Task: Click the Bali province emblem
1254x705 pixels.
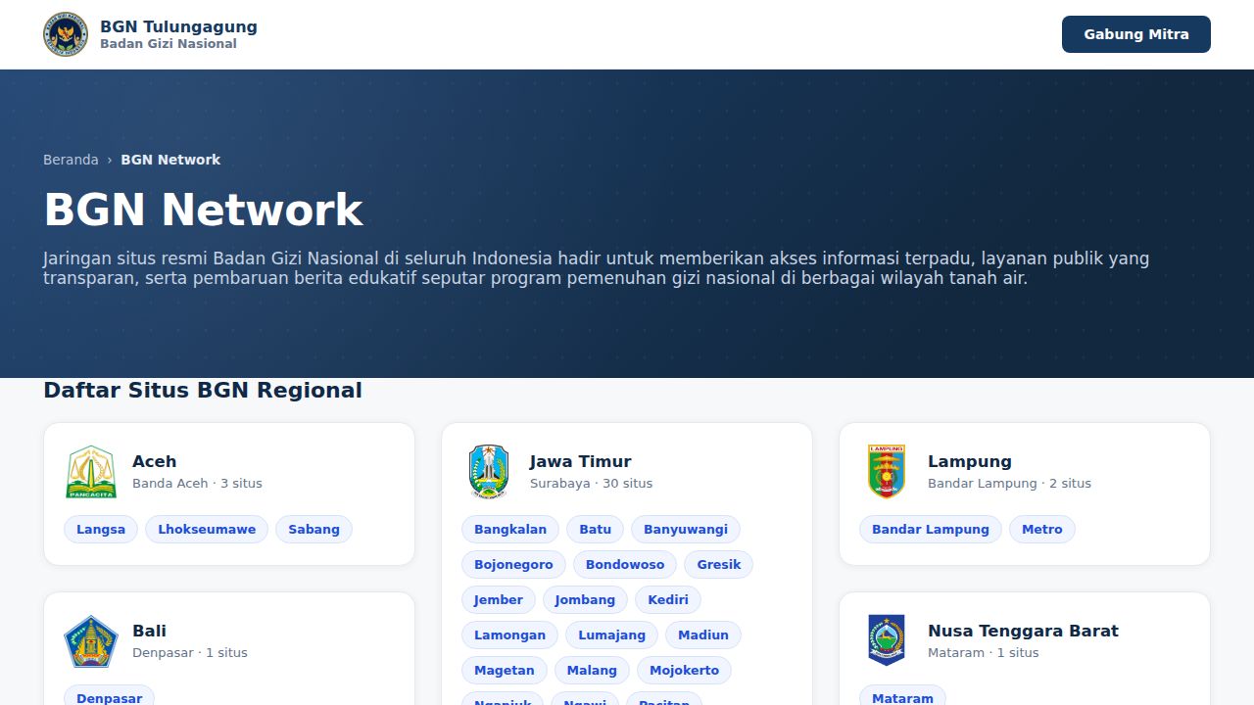Action: (x=91, y=641)
